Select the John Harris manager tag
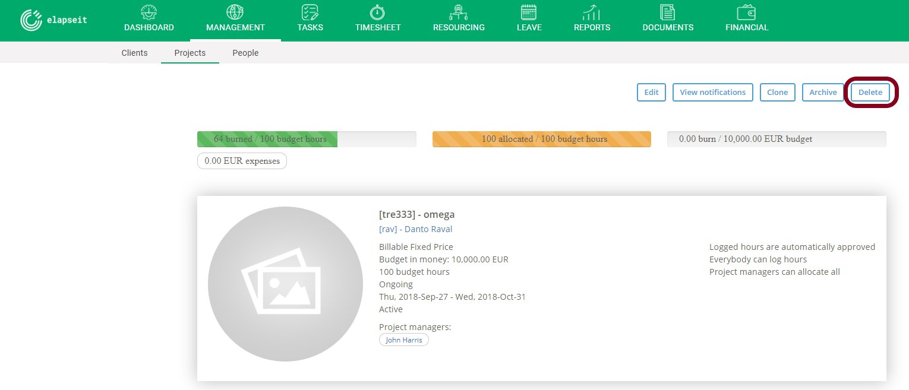 click(404, 340)
